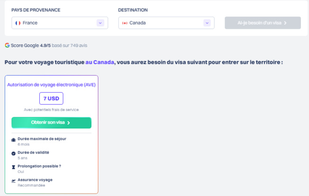309x196 pixels.
Task: Select the 7 USD price badge
Action: [x=51, y=98]
